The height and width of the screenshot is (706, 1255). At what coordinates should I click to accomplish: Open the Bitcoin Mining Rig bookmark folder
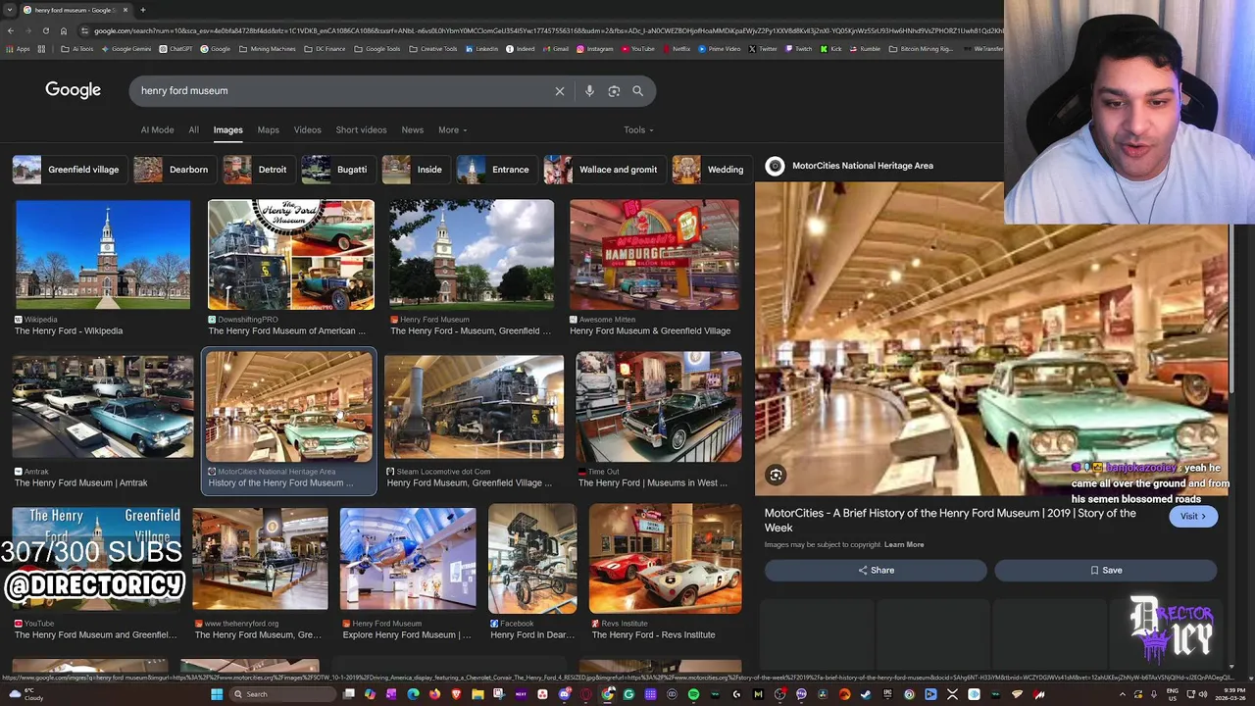(921, 49)
